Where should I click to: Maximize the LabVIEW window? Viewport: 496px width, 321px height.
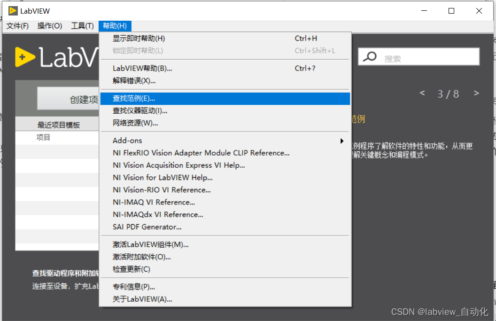[x=451, y=11]
